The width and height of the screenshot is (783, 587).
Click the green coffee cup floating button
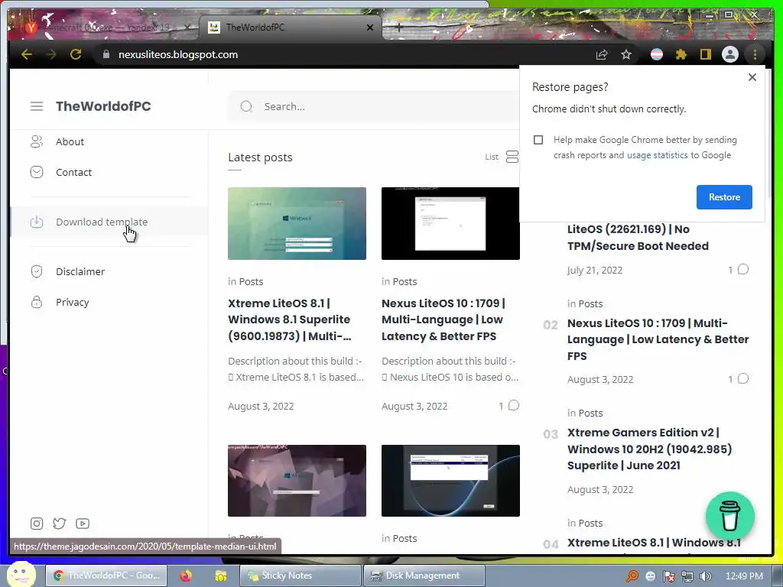point(729,516)
